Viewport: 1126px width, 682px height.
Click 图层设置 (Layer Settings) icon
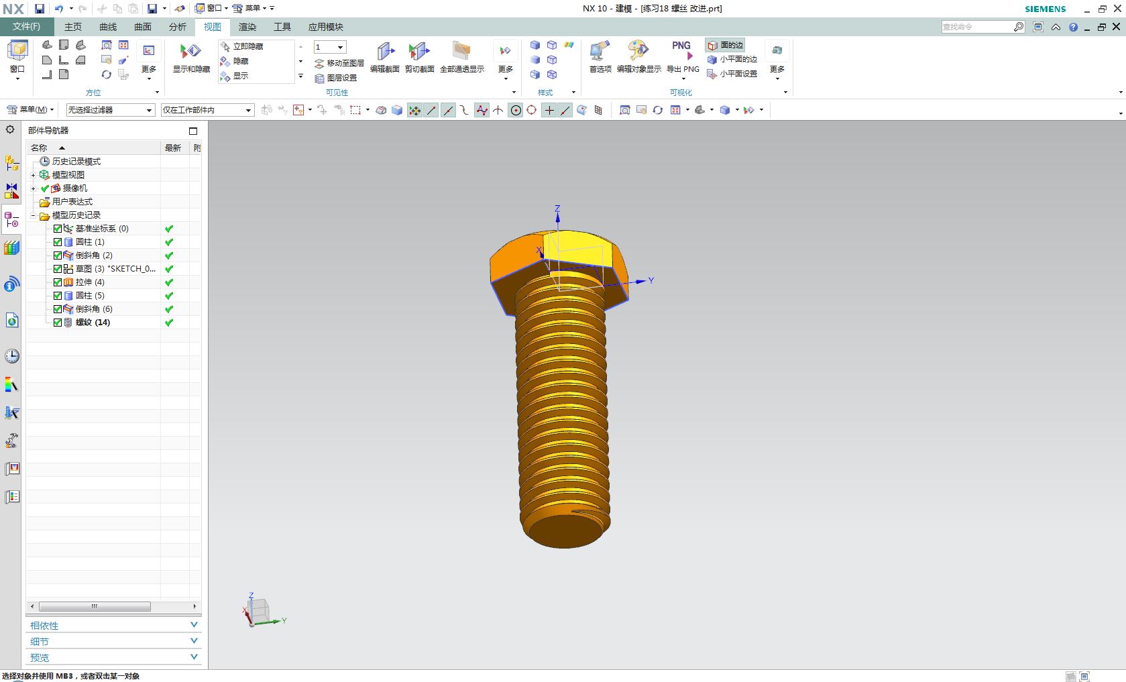[335, 78]
